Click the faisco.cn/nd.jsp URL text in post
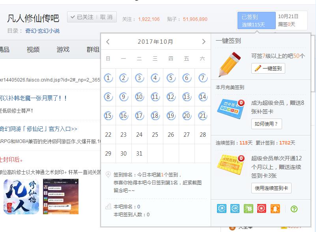 point(50,80)
